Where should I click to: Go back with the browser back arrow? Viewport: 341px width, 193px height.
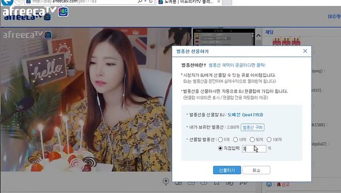tap(7, 2)
